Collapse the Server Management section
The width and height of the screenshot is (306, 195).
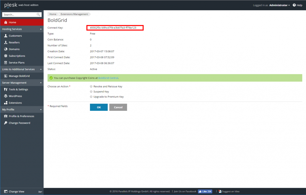click(x=41, y=83)
